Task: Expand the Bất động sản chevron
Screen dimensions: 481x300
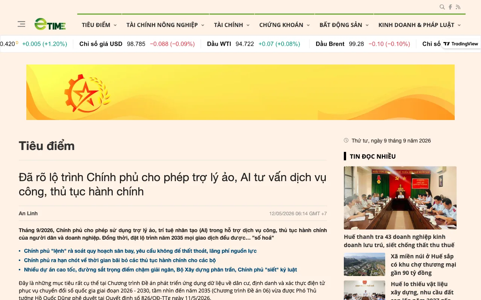Action: point(367,25)
